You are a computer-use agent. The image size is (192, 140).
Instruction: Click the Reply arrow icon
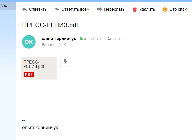pyautogui.click(x=25, y=9)
